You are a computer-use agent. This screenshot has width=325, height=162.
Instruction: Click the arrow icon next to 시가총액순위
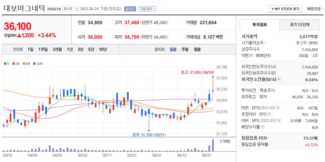(265, 43)
